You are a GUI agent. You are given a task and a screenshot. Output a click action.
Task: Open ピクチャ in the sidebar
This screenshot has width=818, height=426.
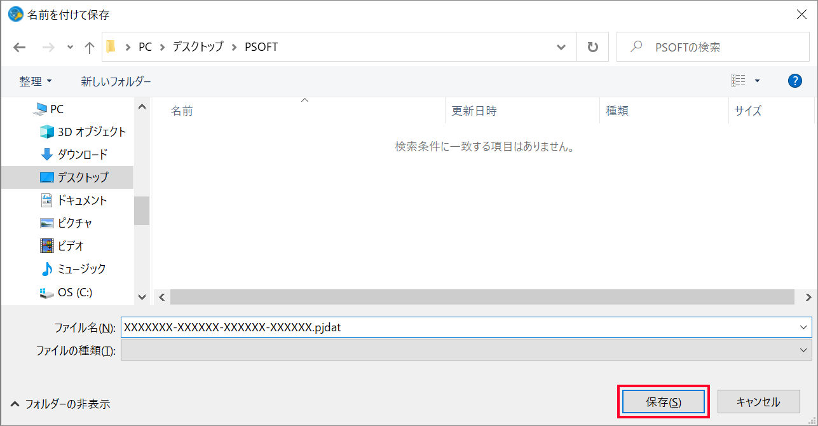[x=75, y=223]
